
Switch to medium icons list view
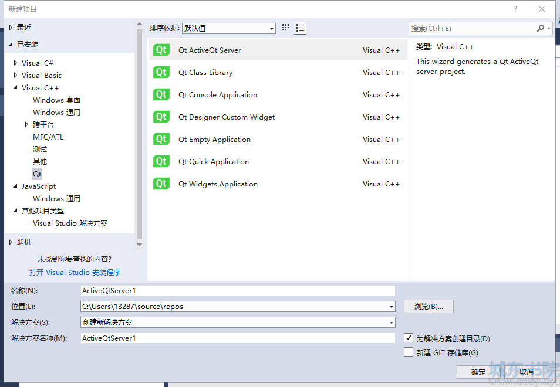[300, 28]
